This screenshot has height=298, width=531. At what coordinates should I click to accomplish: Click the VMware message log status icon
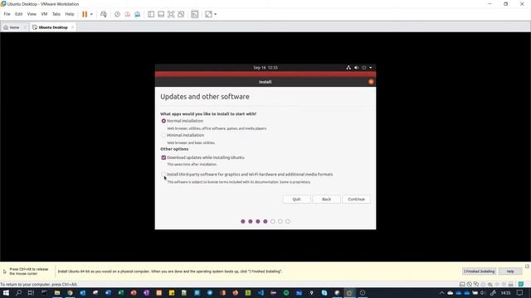click(x=521, y=284)
